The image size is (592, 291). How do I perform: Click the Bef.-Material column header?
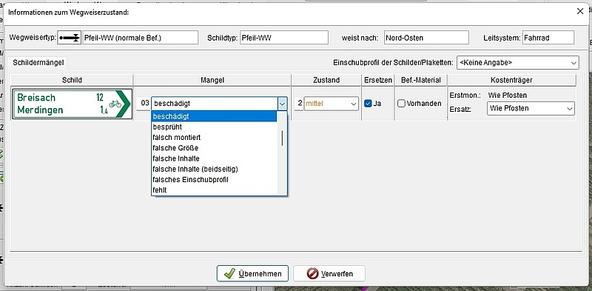pyautogui.click(x=420, y=80)
